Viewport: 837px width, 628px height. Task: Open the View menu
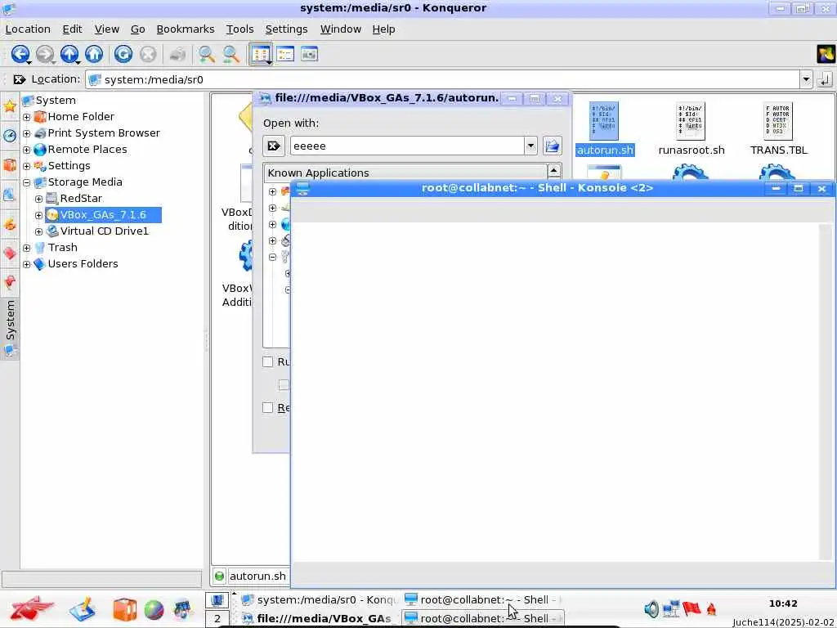[107, 29]
